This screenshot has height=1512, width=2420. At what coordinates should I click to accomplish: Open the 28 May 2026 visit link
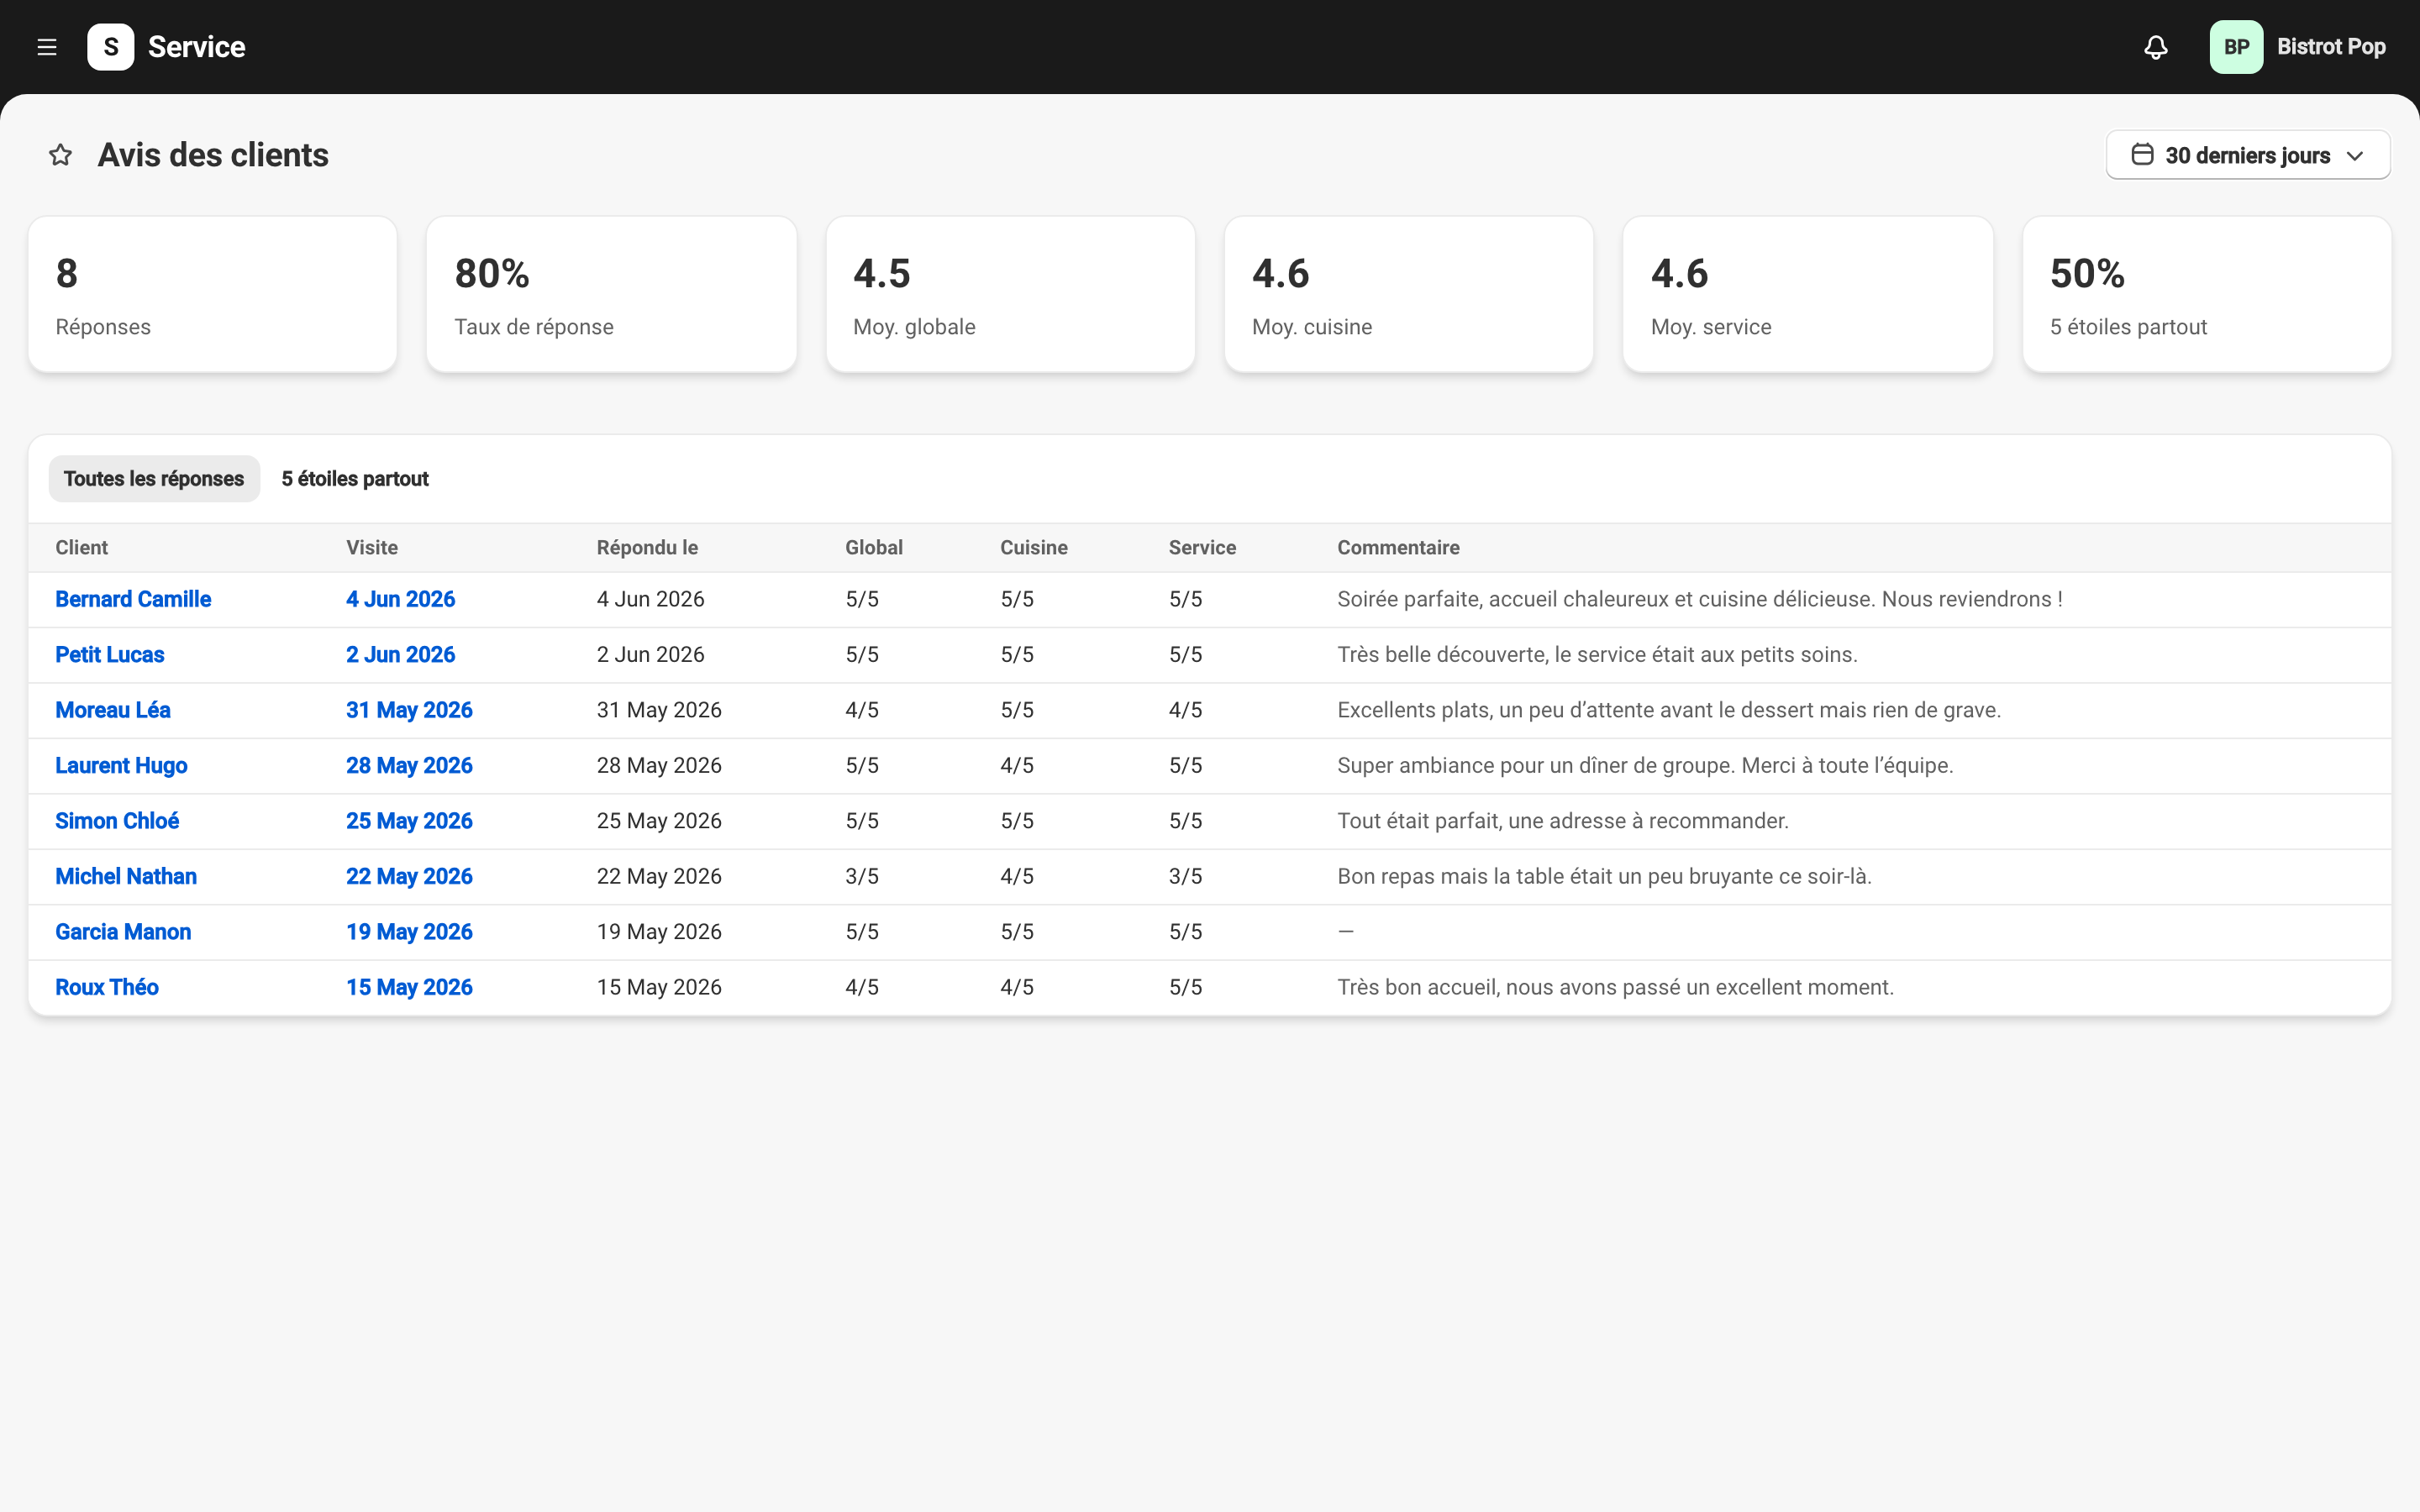tap(409, 766)
